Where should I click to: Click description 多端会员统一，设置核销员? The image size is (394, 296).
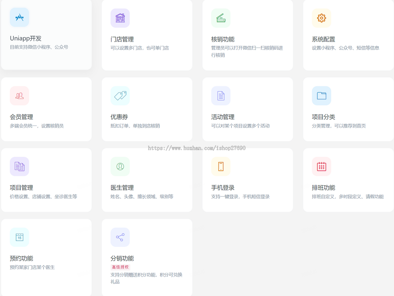(37, 126)
